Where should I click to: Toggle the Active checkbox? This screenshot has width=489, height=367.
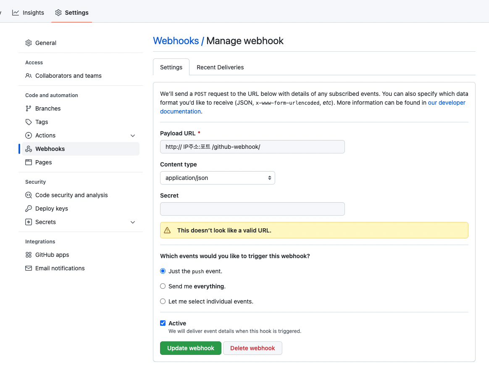click(x=163, y=323)
